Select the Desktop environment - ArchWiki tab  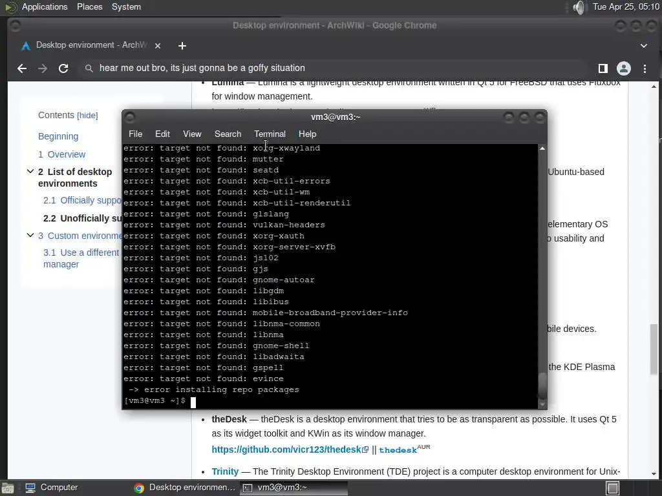[x=92, y=45]
